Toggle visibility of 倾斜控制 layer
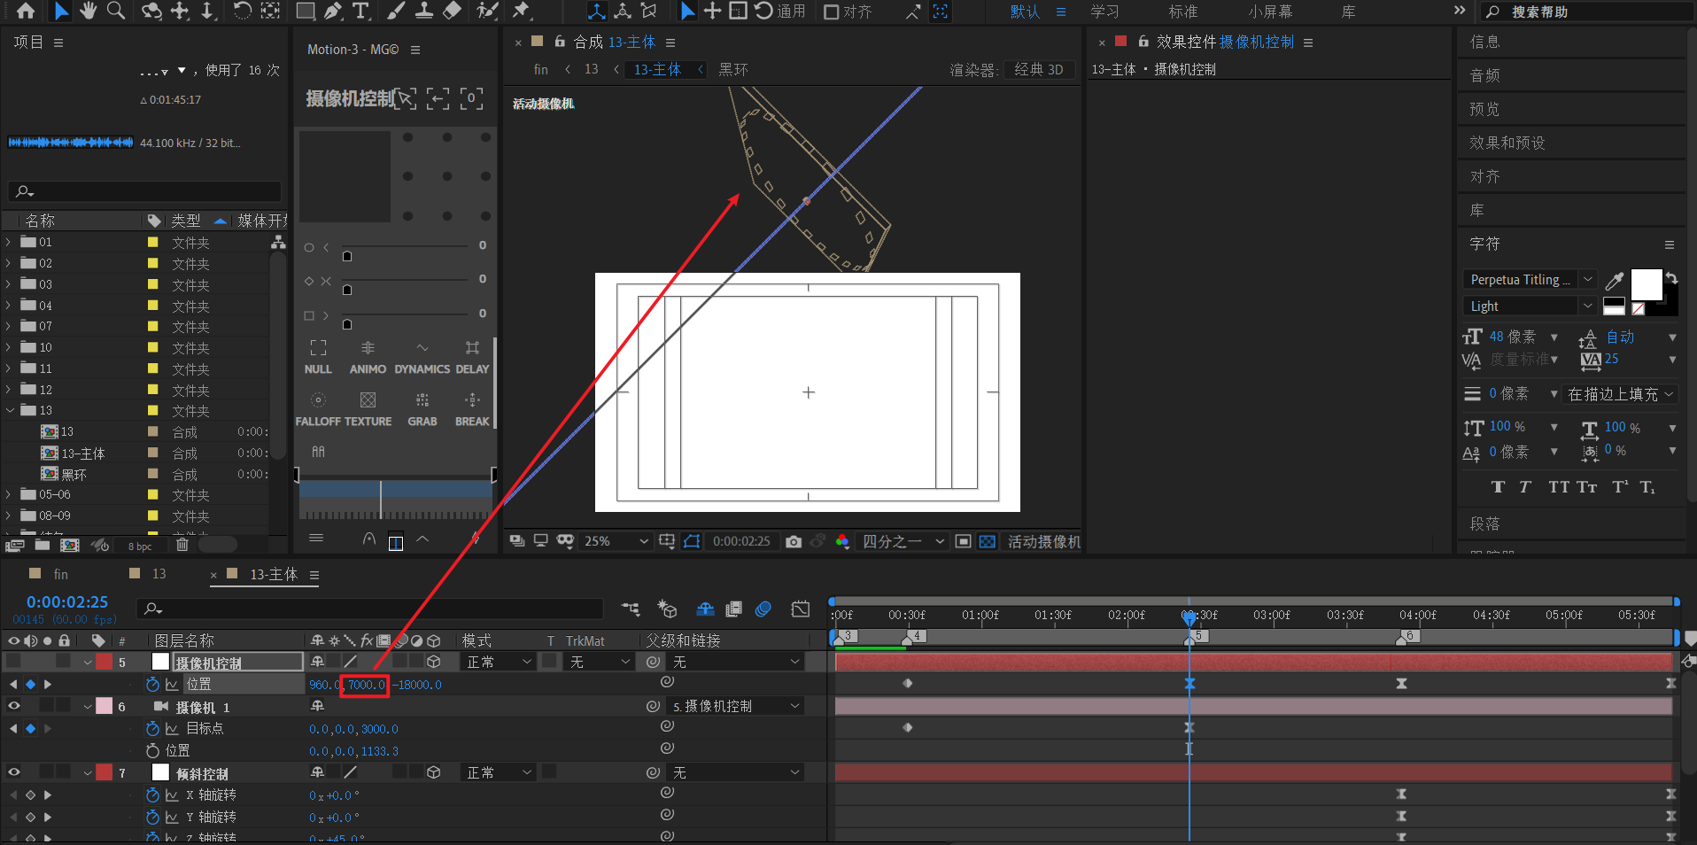 pos(14,772)
